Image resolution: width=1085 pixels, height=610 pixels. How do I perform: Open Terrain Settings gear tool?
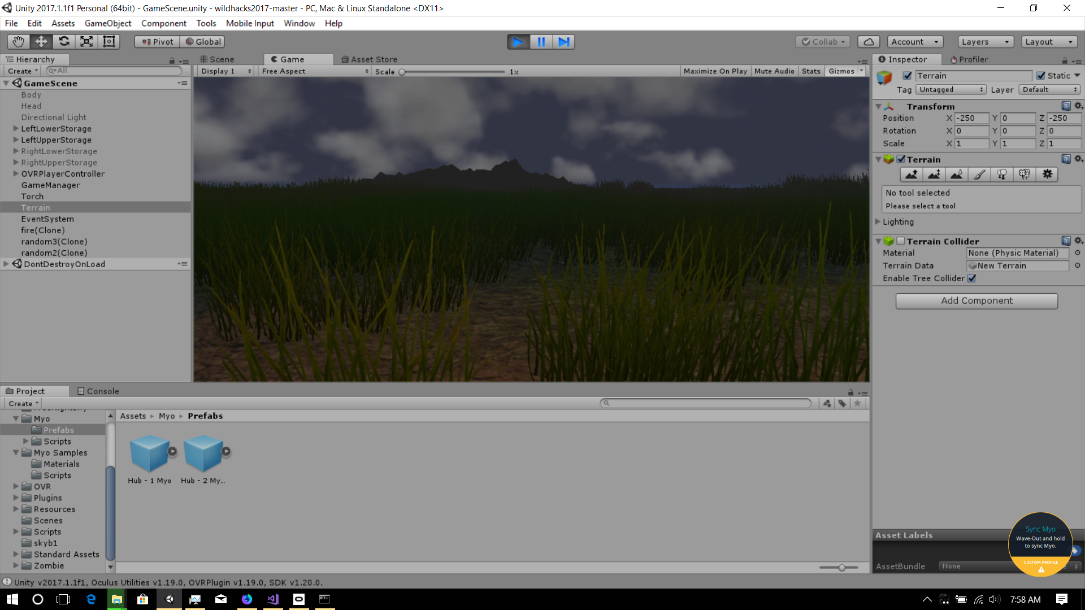1047,175
